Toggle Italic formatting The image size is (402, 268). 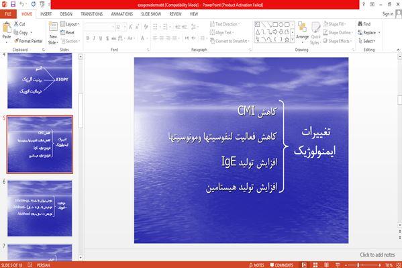(94, 38)
